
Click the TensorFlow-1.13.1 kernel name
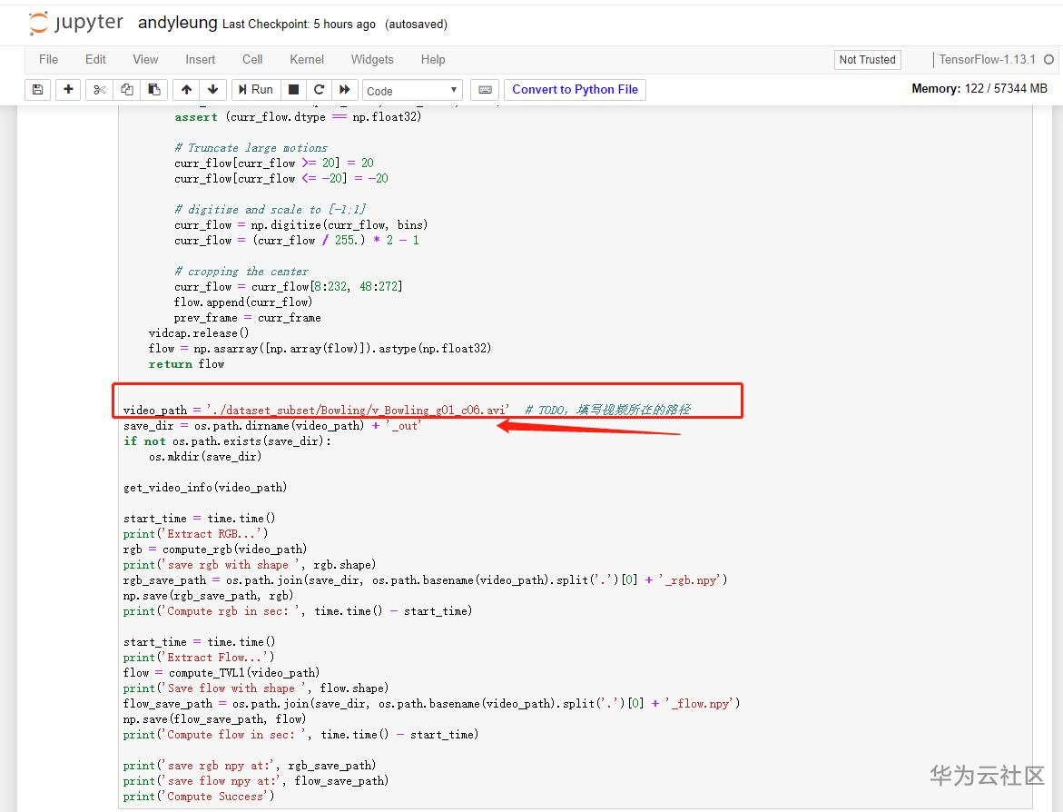point(987,60)
